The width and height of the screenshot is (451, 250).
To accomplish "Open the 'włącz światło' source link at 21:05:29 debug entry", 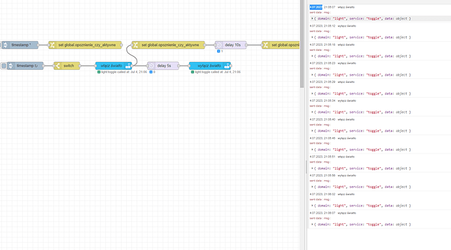I will (346, 82).
